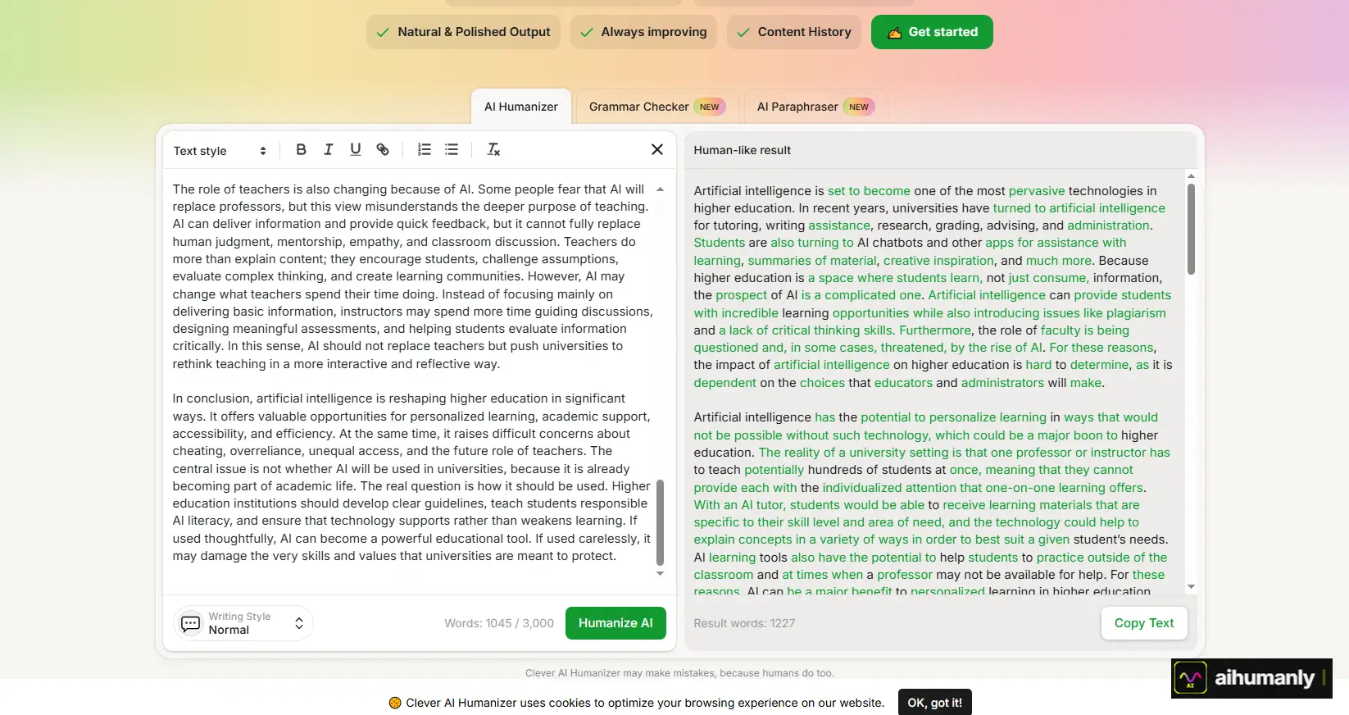Click the cookie emoji icon in the notice
Screen dimensions: 1349x715
click(x=395, y=703)
